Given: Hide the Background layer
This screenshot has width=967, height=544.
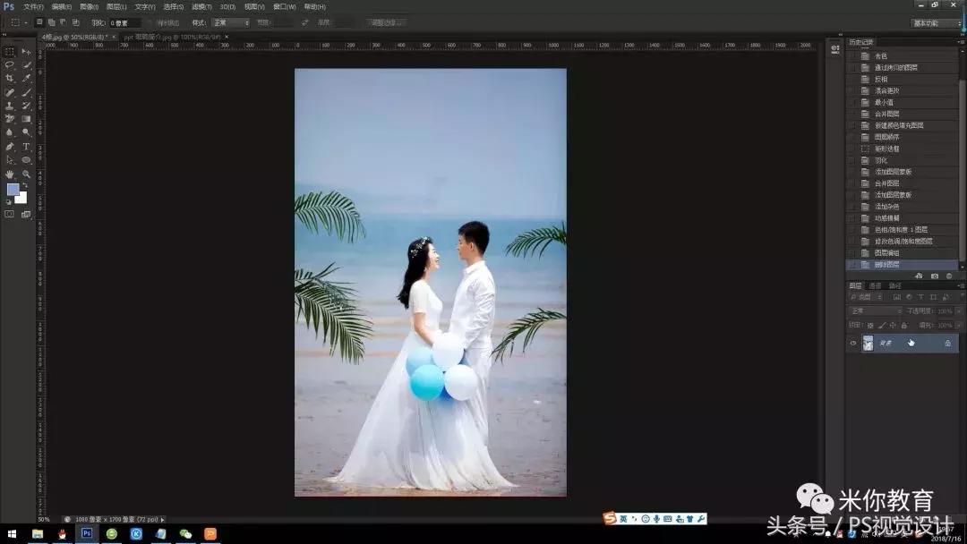Looking at the screenshot, I should (x=853, y=342).
